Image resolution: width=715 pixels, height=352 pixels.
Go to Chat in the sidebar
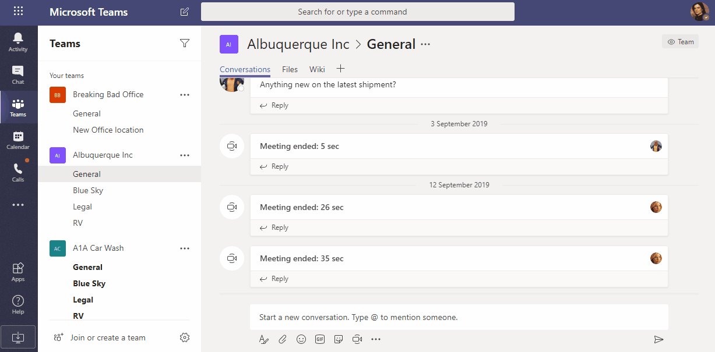[x=18, y=74]
